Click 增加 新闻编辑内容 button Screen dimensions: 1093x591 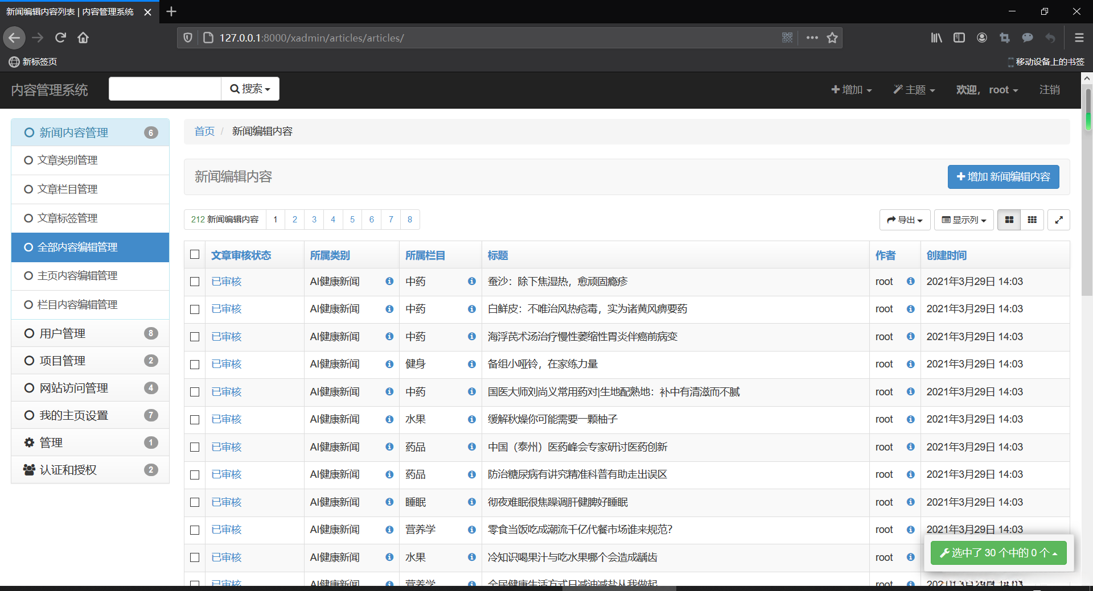(1003, 177)
